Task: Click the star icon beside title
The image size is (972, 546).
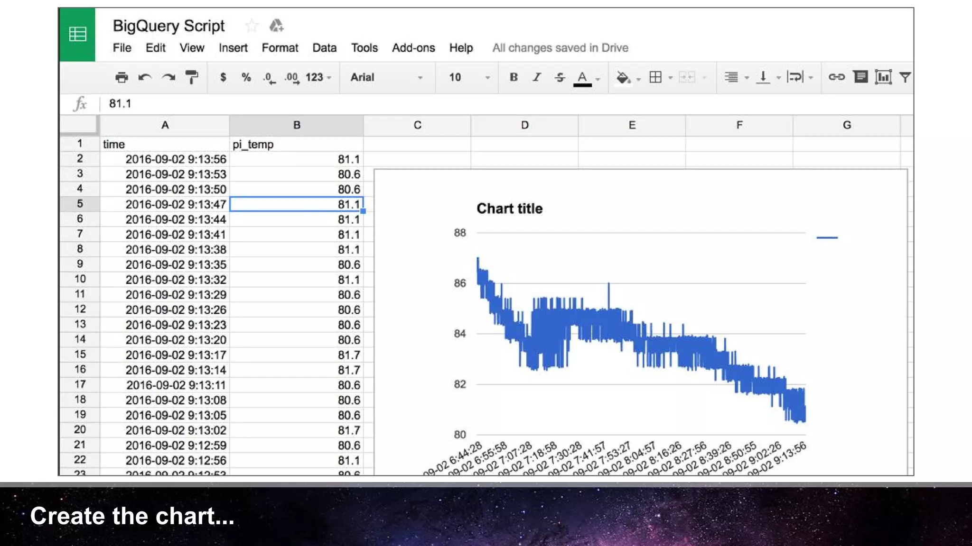Action: pyautogui.click(x=252, y=26)
